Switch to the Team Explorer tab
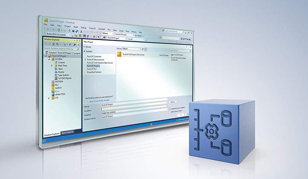The height and width of the screenshot is (179, 308). coord(67,133)
